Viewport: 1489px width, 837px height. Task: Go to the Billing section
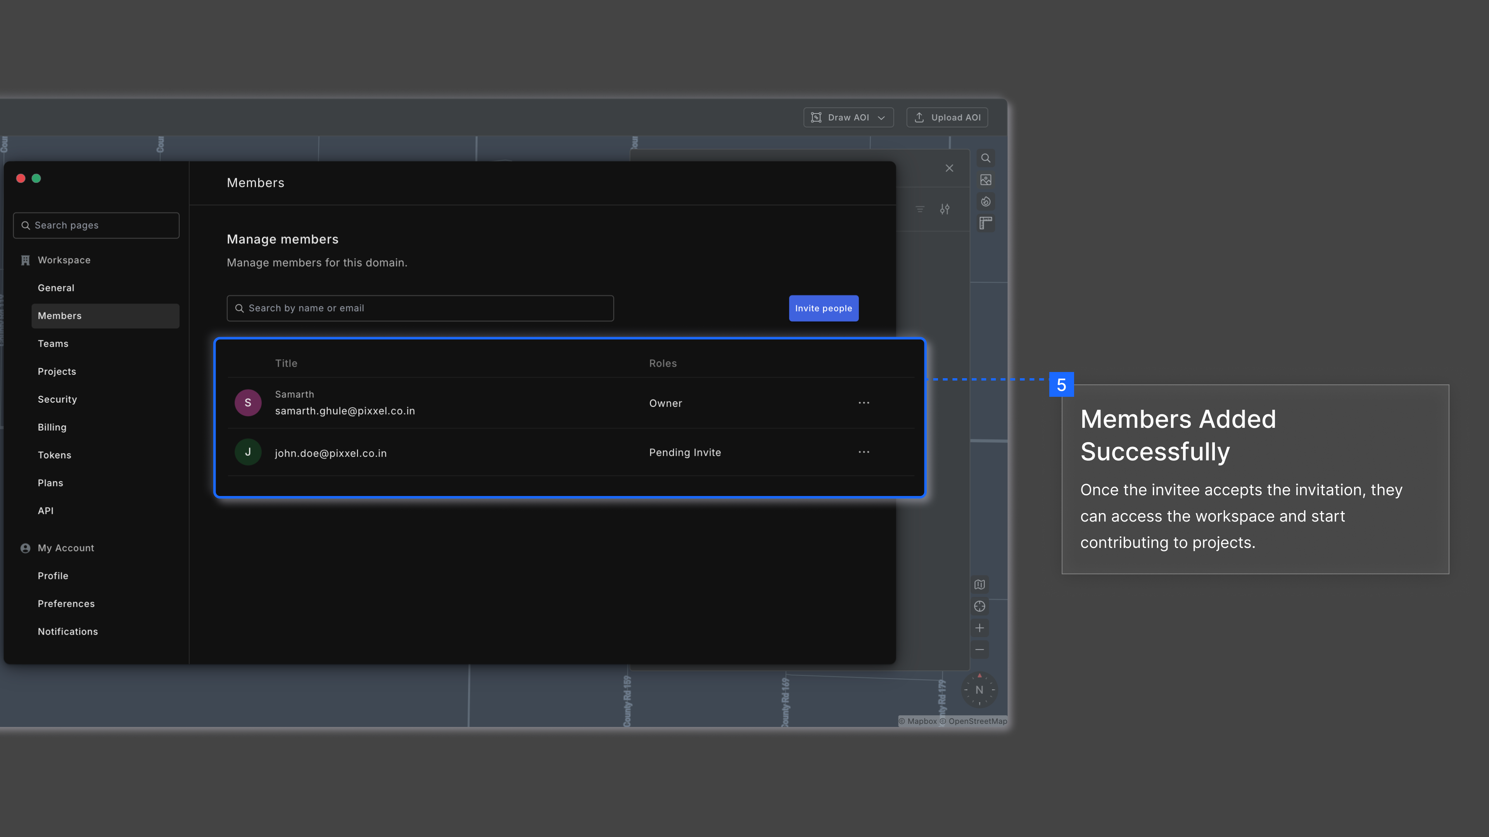point(52,427)
